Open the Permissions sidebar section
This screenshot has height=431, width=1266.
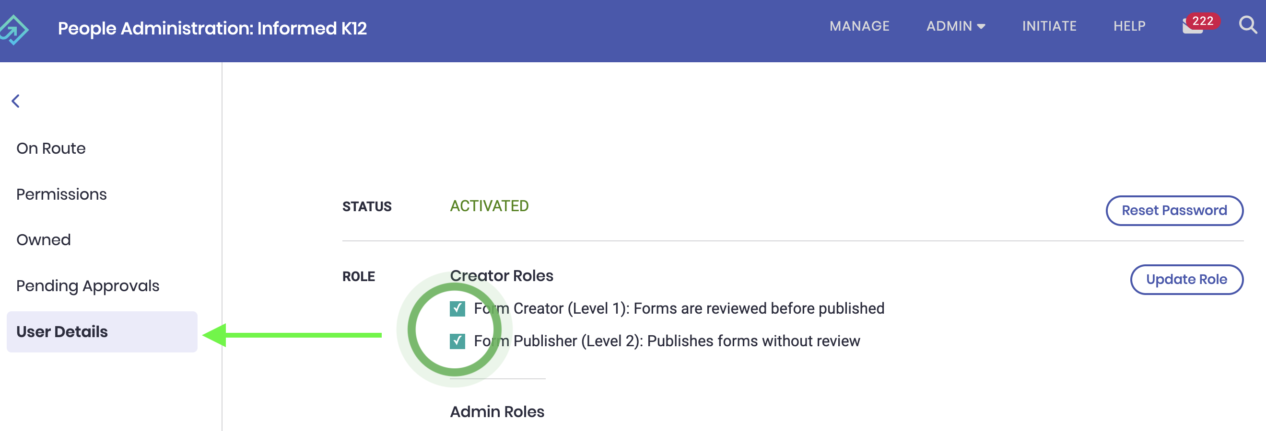tap(61, 194)
